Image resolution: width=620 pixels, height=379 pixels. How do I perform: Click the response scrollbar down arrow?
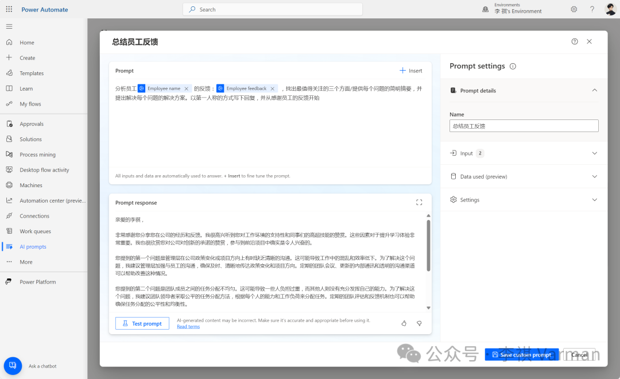point(428,308)
